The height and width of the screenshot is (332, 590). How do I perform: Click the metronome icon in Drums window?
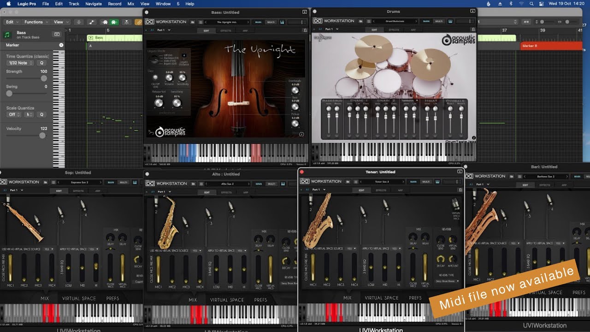point(474,29)
